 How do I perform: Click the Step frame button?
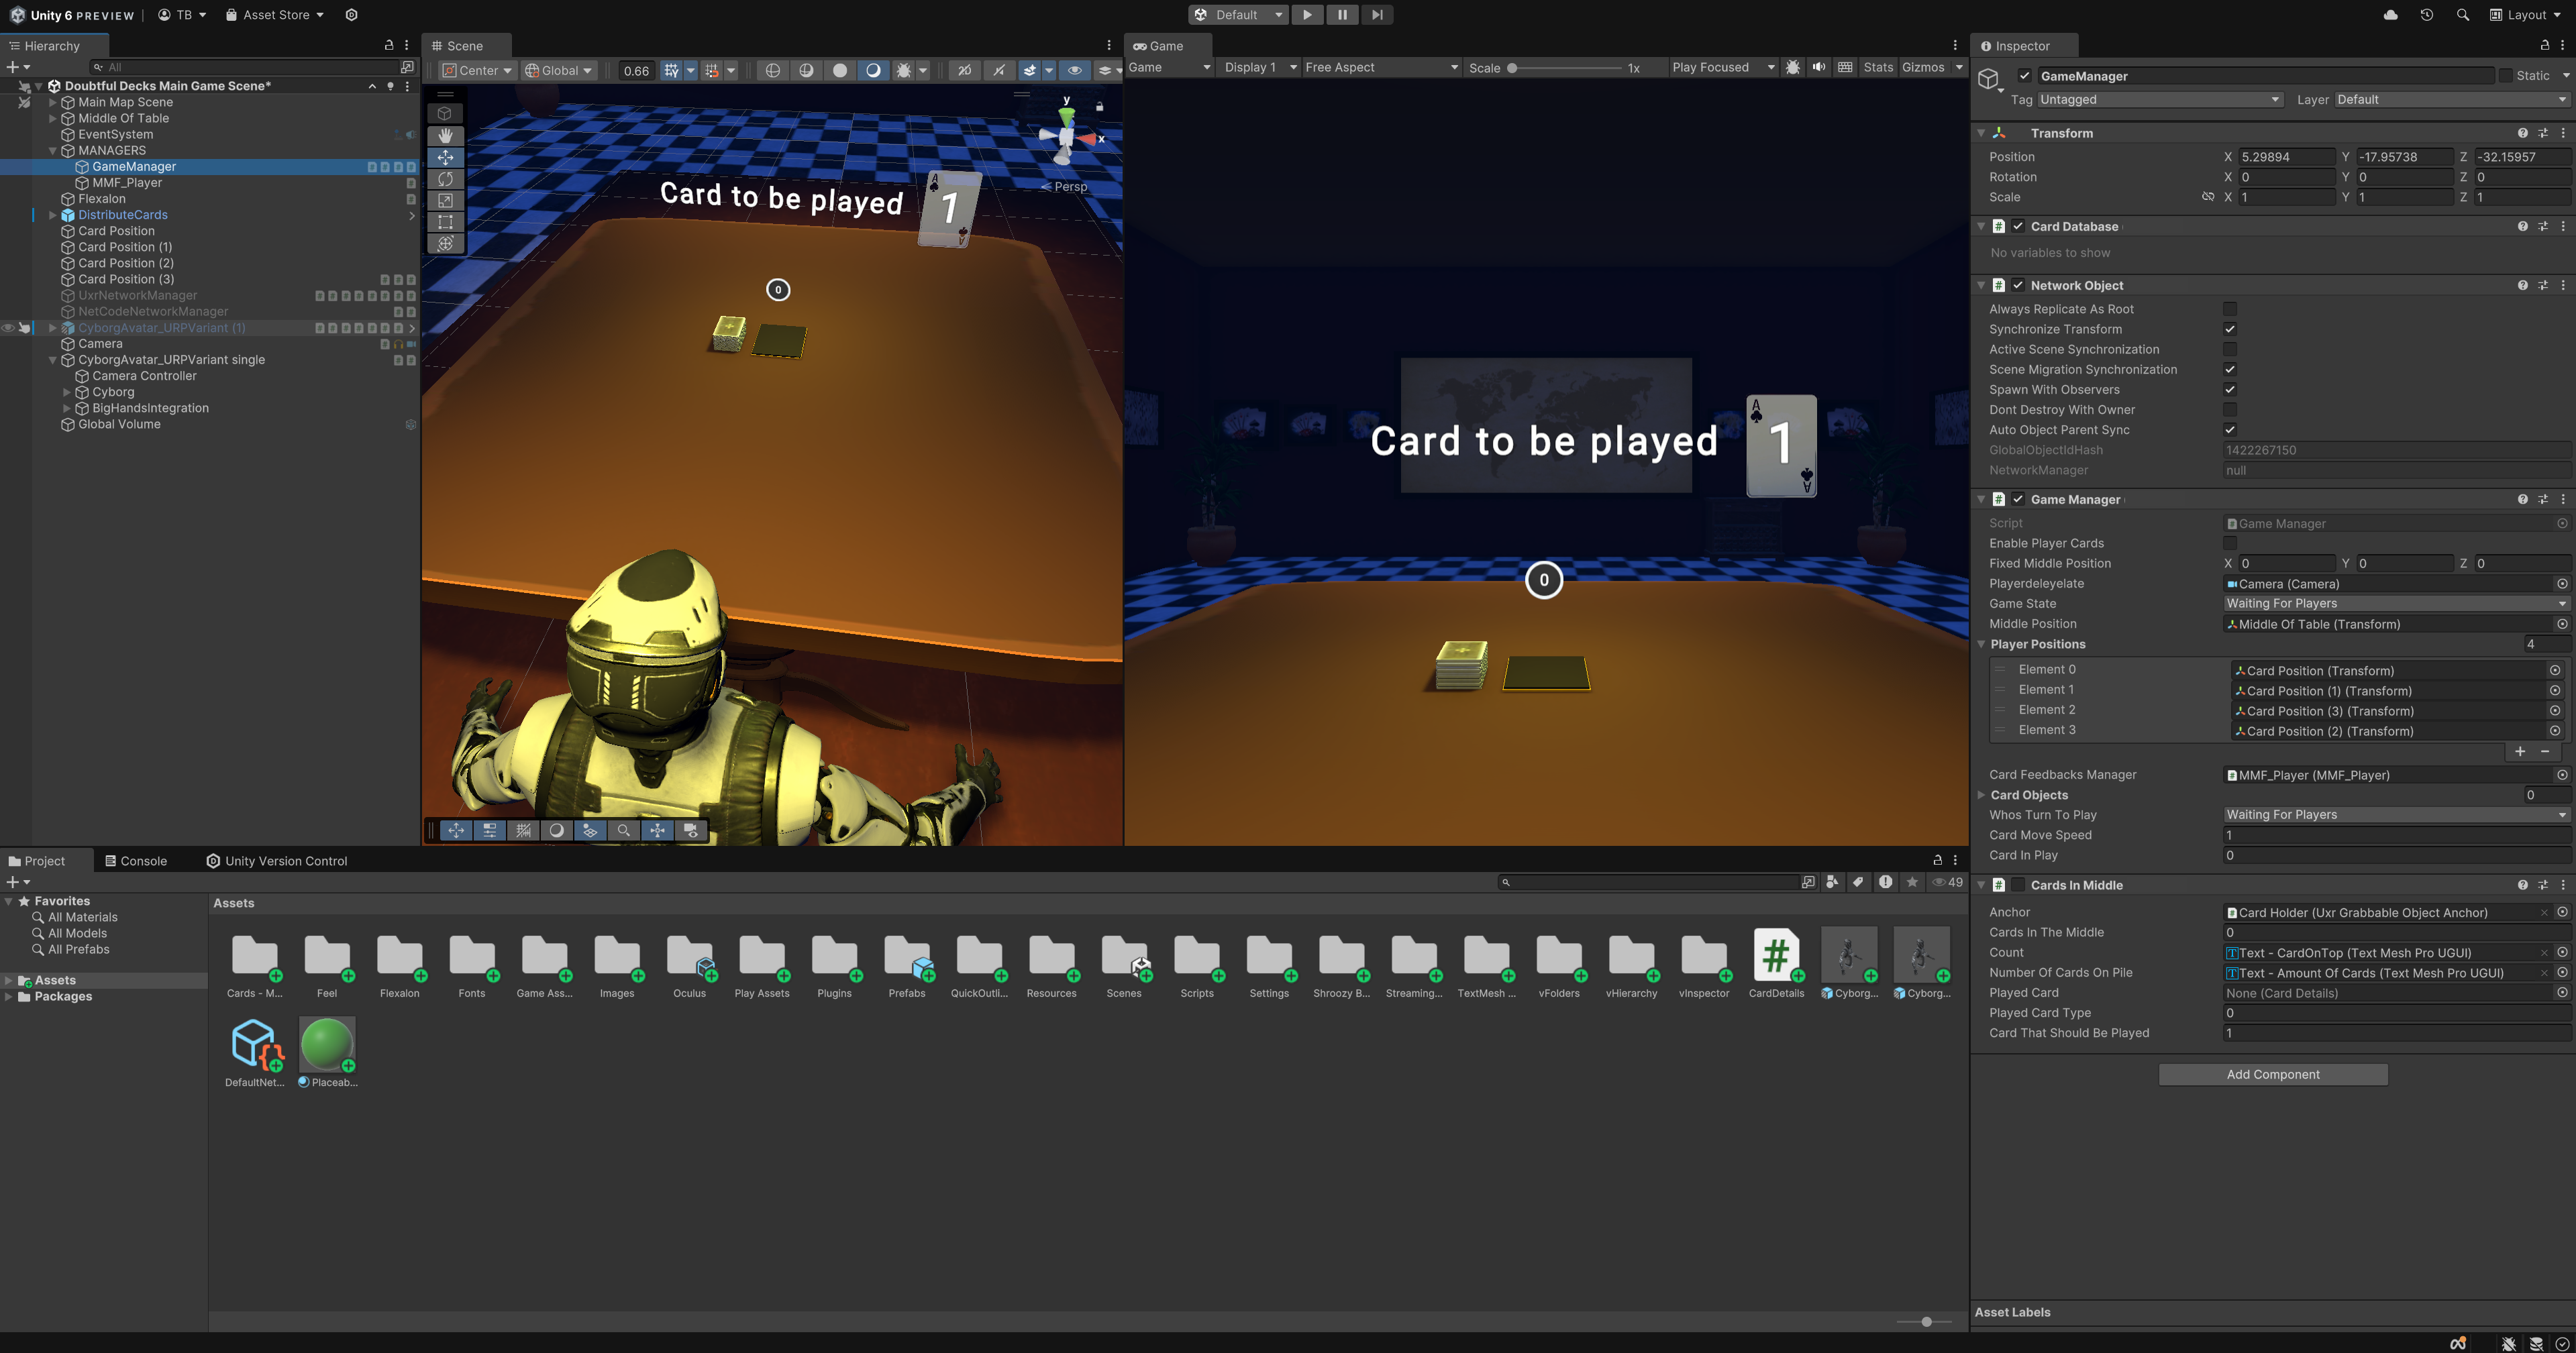[1377, 15]
